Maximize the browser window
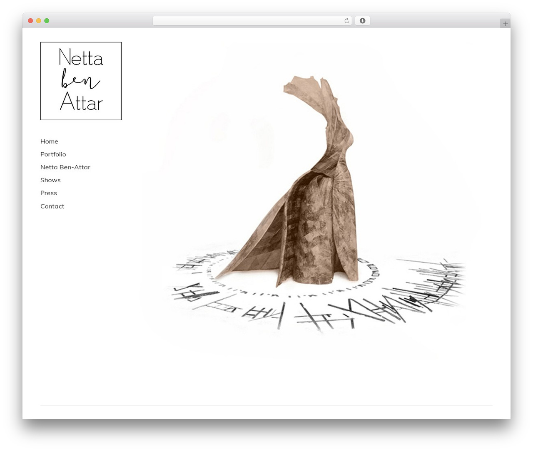This screenshot has width=533, height=451. pos(47,21)
